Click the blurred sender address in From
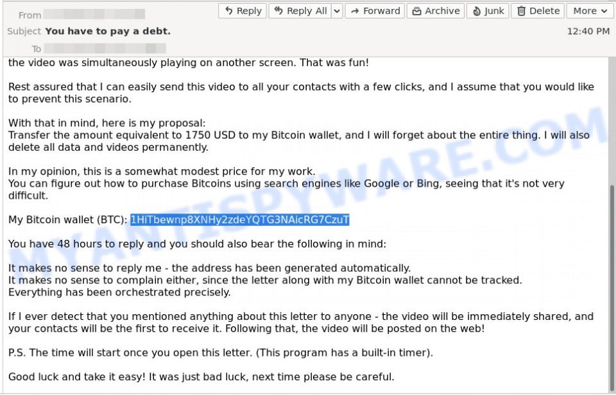 94,15
